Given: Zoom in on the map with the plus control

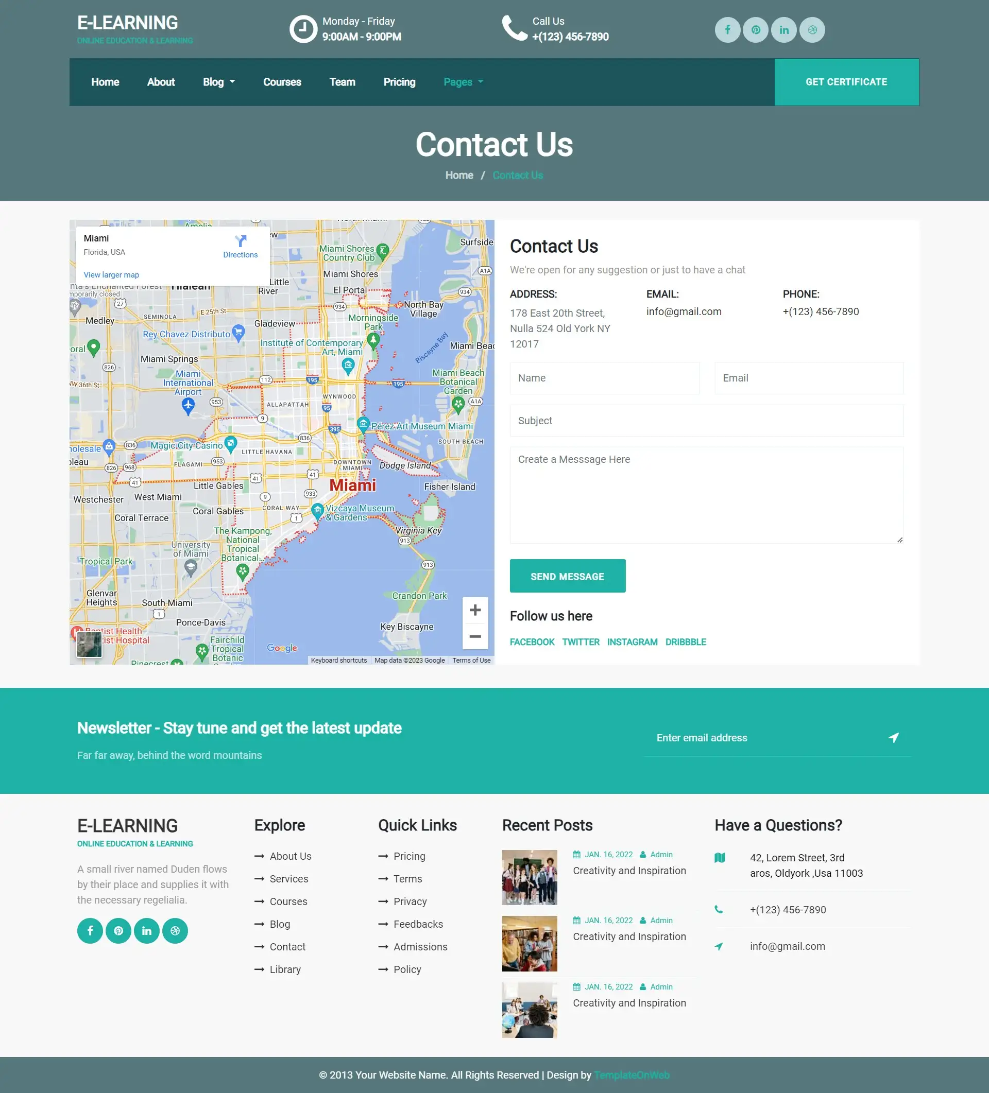Looking at the screenshot, I should click(x=475, y=610).
